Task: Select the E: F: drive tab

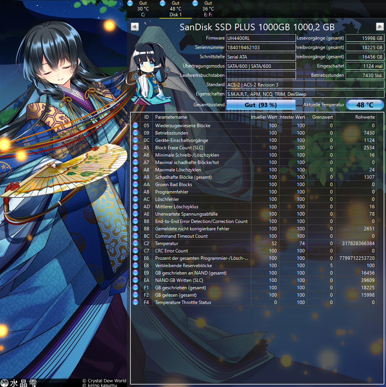Action: click(x=208, y=9)
